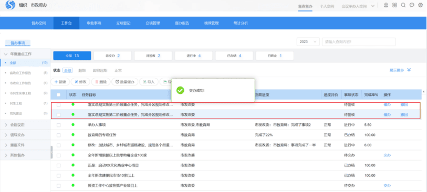Screen dimensions: 427x192
Task: Click the red trash icon on 删除 button
Action: (97, 82)
